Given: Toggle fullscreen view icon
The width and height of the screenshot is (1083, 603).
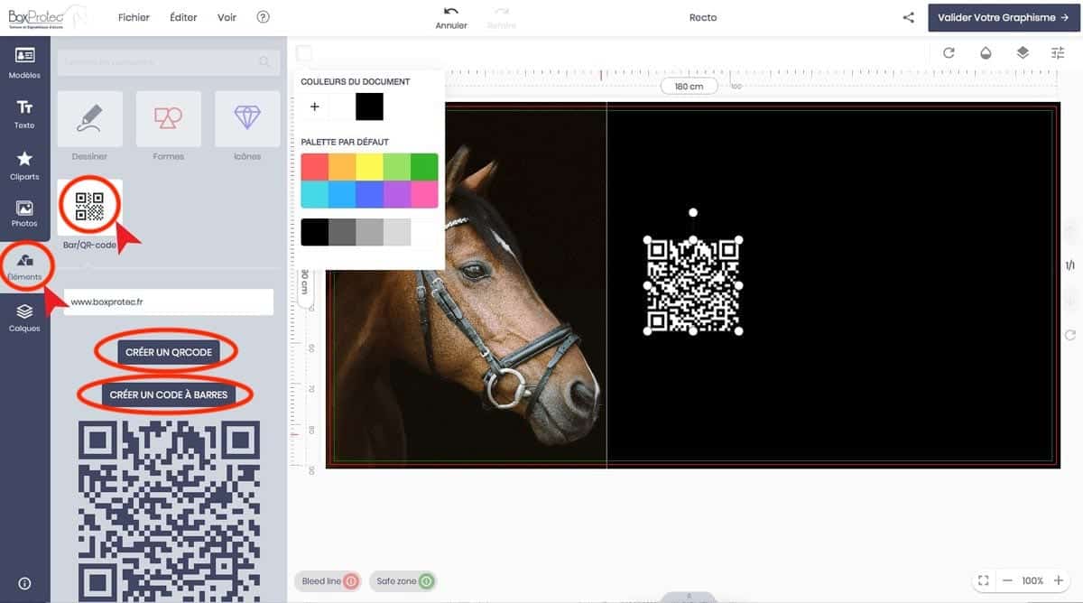Looking at the screenshot, I should pyautogui.click(x=984, y=580).
